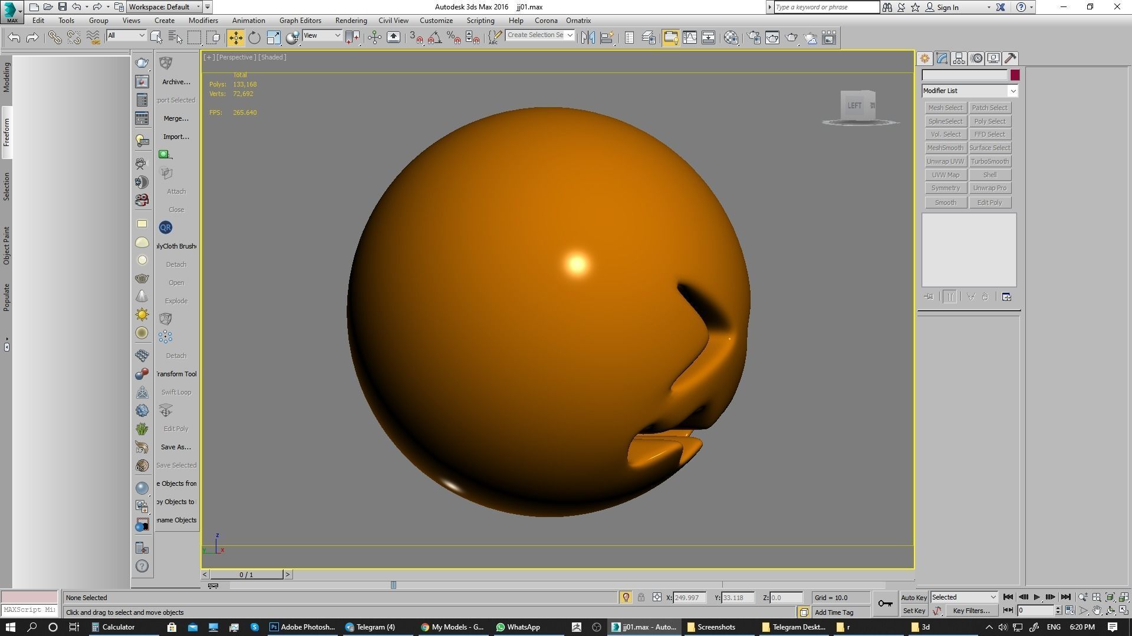The image size is (1132, 636).
Task: Open Adobe Photoshop from the taskbar
Action: (x=302, y=627)
